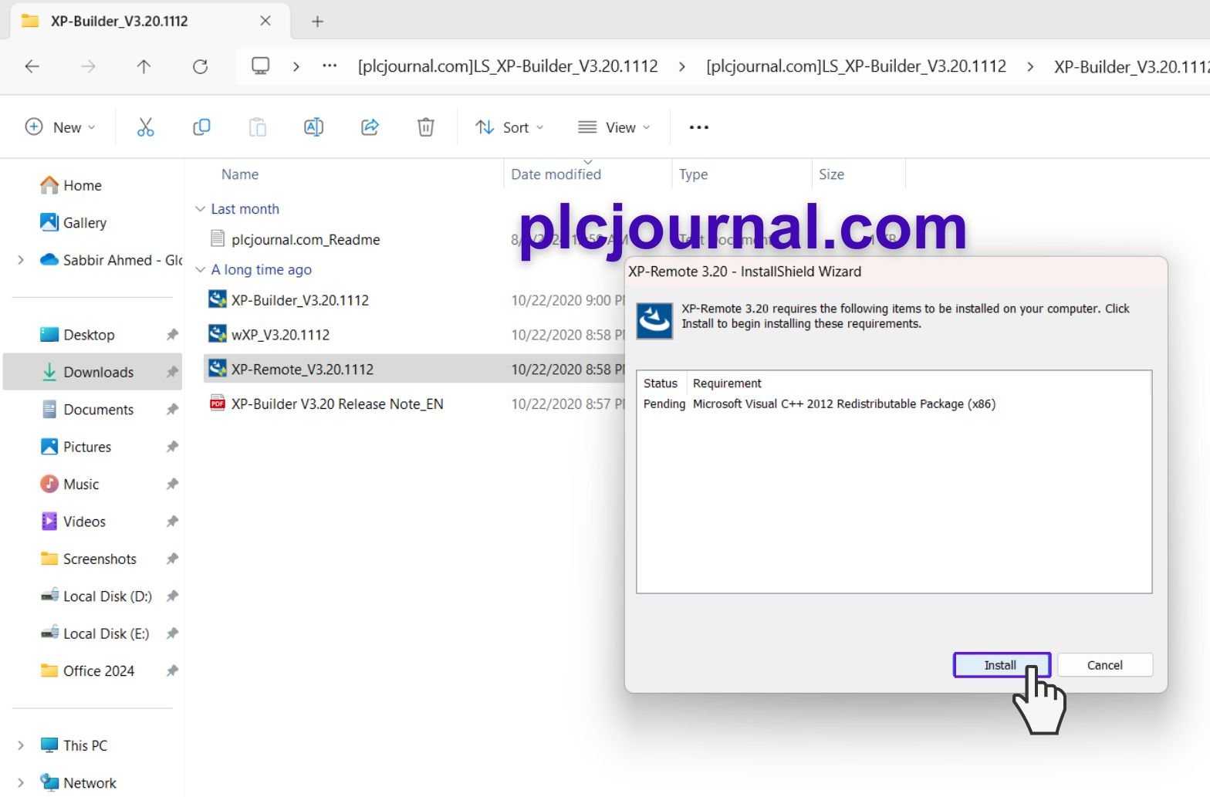The height and width of the screenshot is (797, 1210).
Task: Open Home in the navigation pane
Action: pyautogui.click(x=71, y=185)
